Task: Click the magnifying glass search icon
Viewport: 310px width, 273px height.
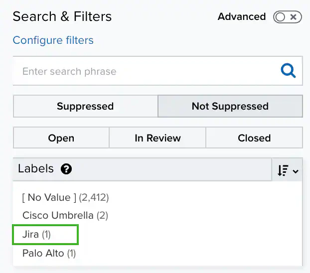Action: (288, 71)
